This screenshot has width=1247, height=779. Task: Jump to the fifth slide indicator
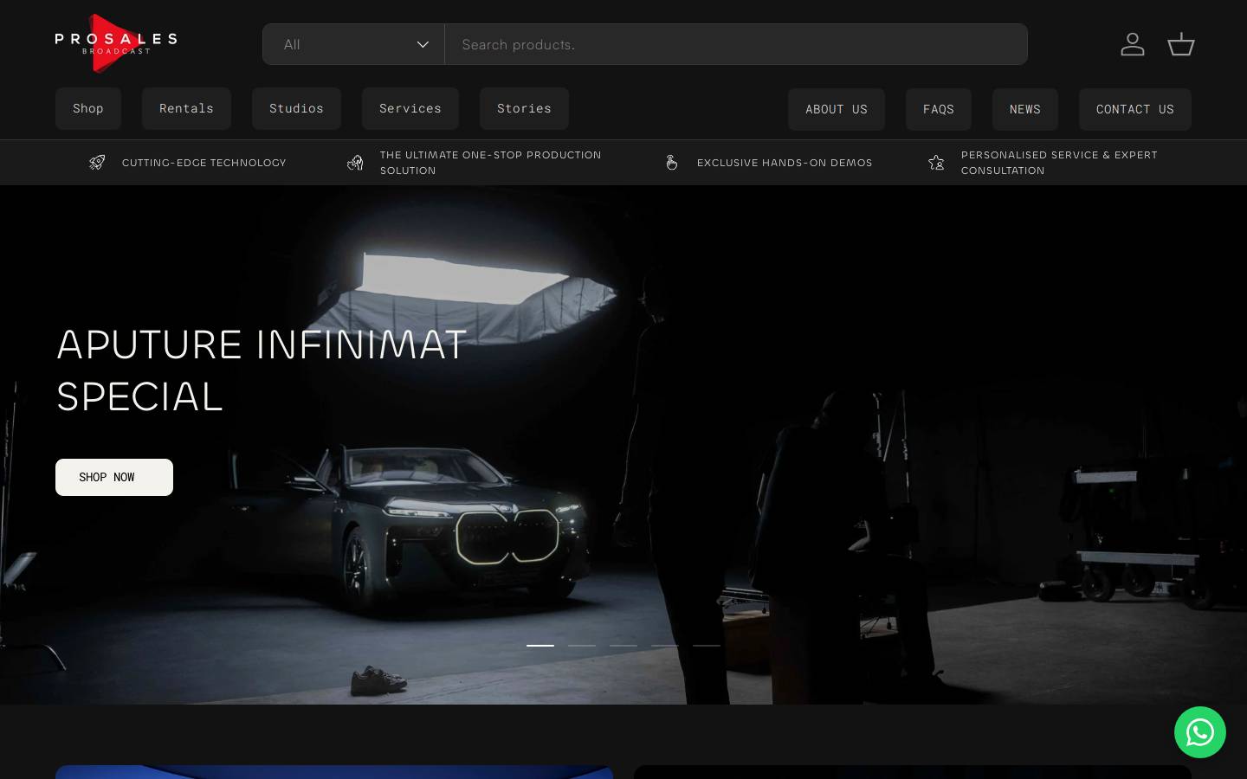coord(707,645)
